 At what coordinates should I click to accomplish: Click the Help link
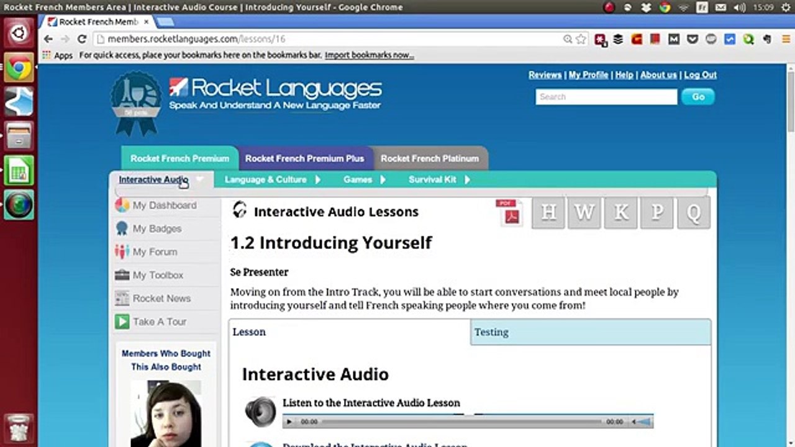pyautogui.click(x=624, y=74)
